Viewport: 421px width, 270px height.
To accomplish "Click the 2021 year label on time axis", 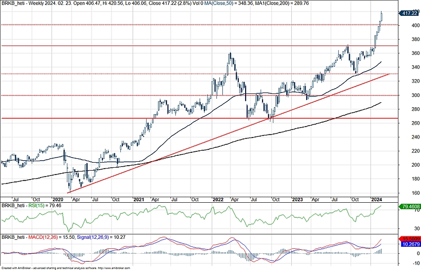I will click(x=139, y=200).
